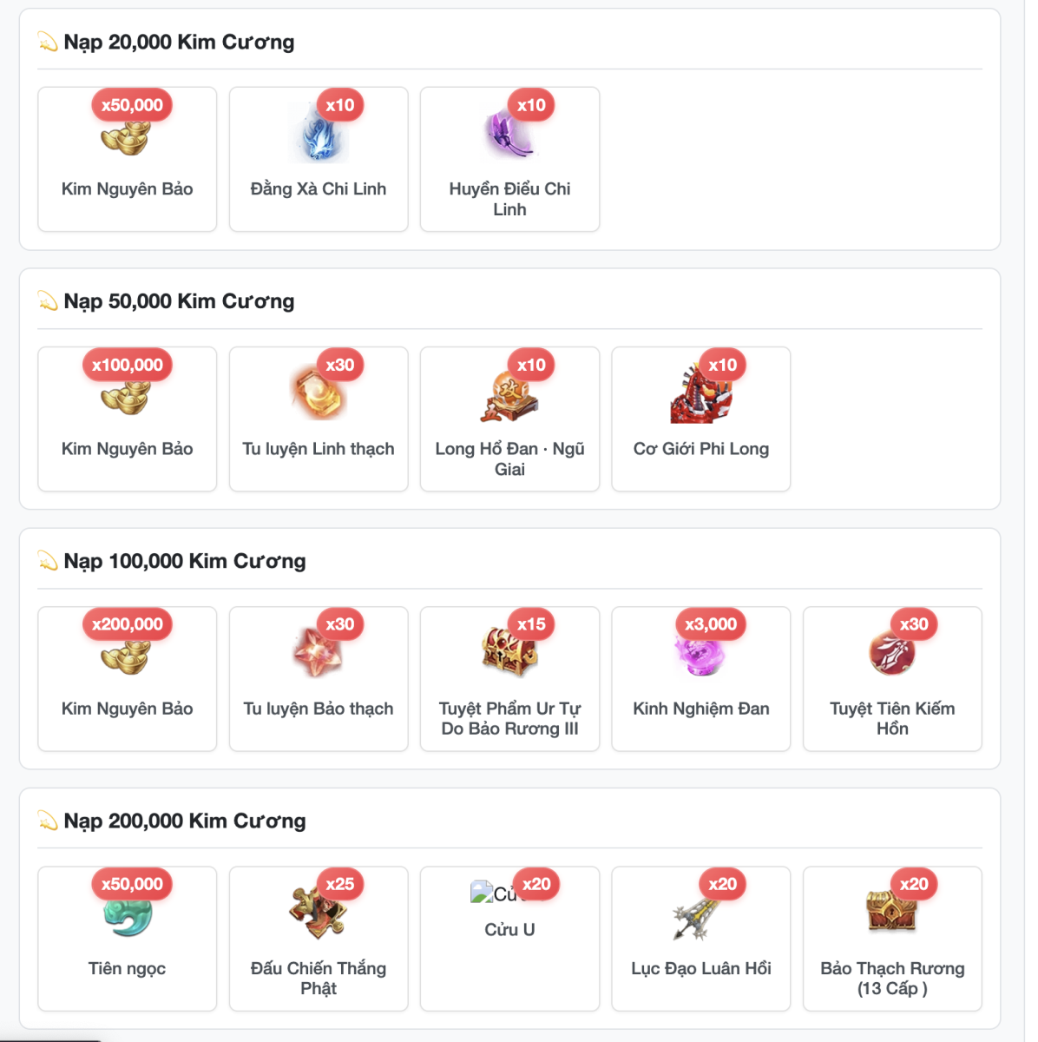Select the x200,000 Kim Nguyên Bảo card
This screenshot has width=1038, height=1042.
pyautogui.click(x=128, y=679)
